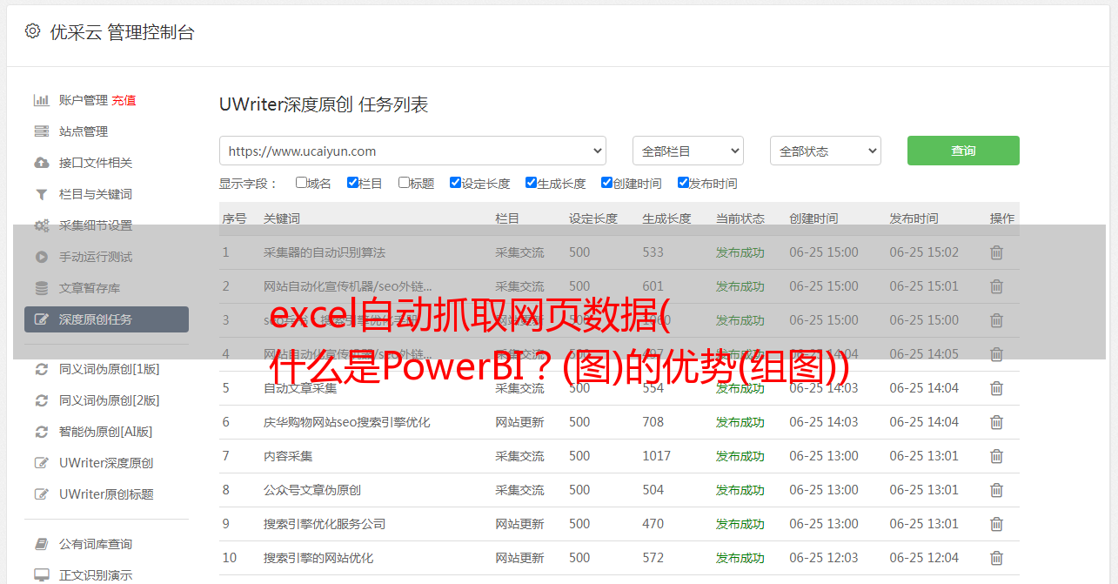Toggle the 生成长度 field checkbox

tap(531, 183)
